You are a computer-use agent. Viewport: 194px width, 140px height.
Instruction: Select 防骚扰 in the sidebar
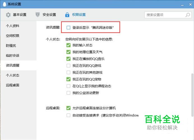(18, 45)
